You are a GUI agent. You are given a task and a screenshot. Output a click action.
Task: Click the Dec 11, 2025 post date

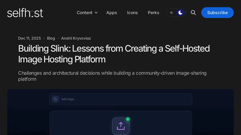coord(29,38)
